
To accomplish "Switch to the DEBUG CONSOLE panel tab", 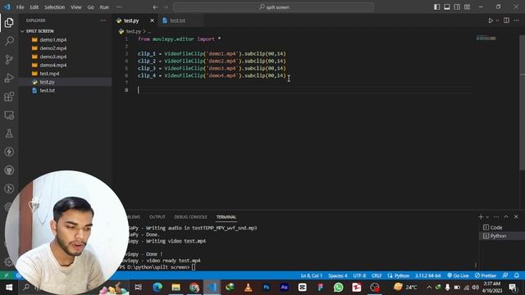I will (x=190, y=217).
